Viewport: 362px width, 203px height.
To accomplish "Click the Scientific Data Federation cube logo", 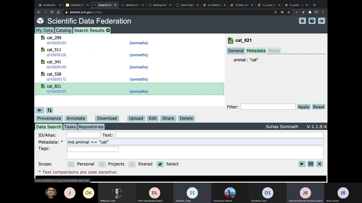I will click(40, 21).
